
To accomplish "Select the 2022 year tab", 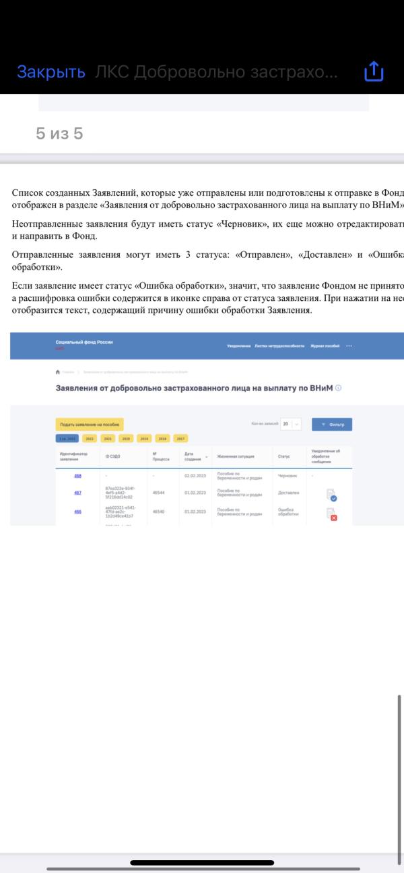I will [90, 438].
